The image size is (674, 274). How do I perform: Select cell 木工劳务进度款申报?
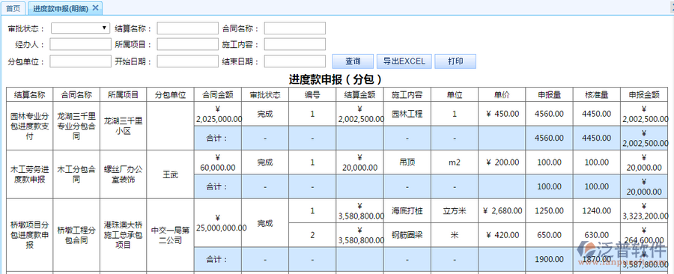30,174
